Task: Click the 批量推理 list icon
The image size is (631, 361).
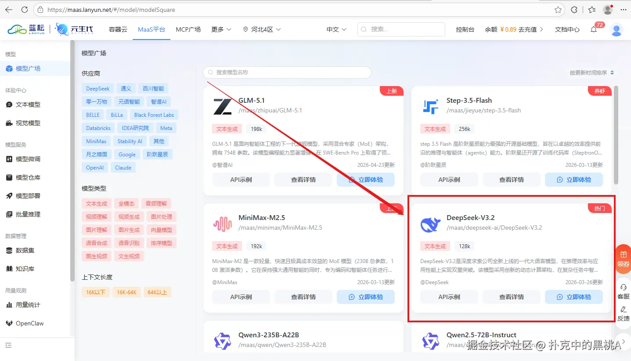Action: point(9,214)
